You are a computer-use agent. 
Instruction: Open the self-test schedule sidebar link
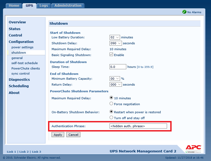point(25,63)
